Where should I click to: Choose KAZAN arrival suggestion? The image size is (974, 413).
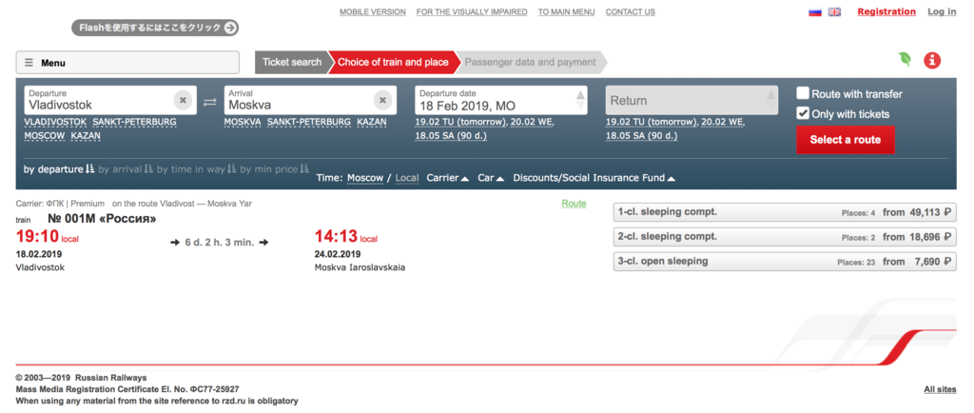372,122
